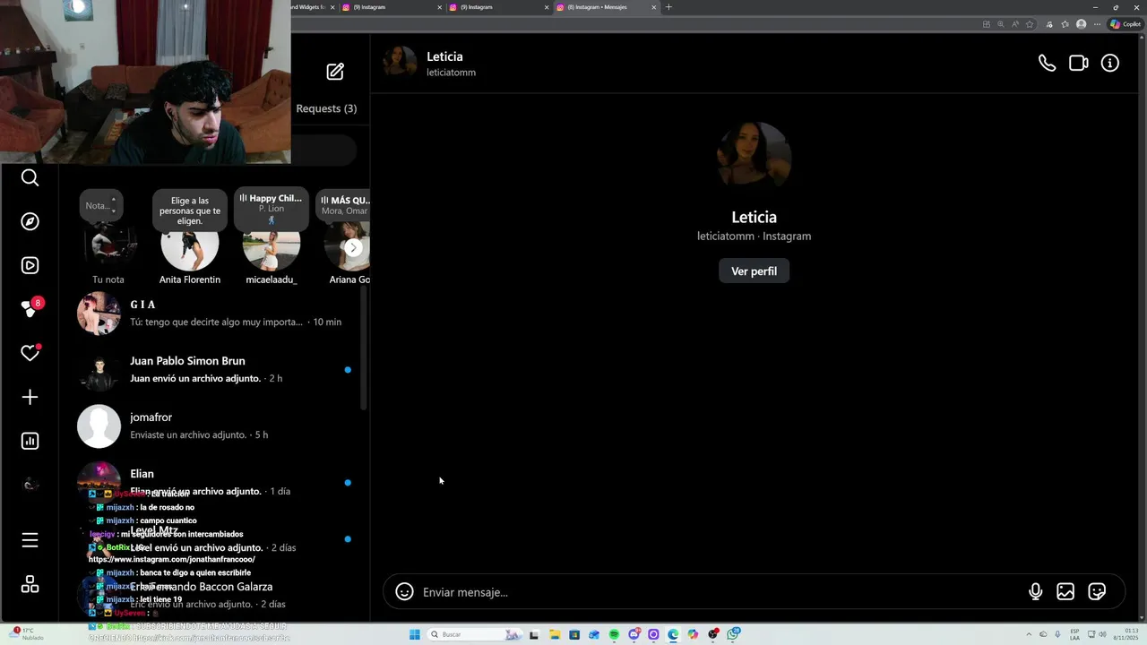This screenshot has width=1147, height=645.
Task: Open Copilot in the browser toolbar
Action: 1126,24
